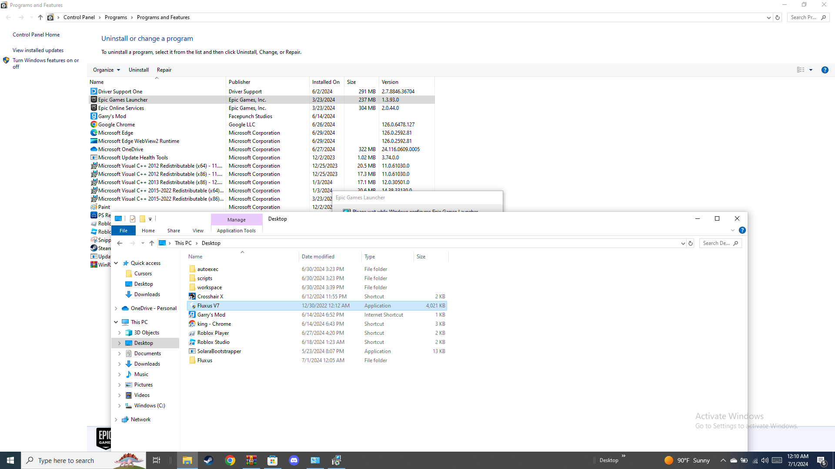Image resolution: width=835 pixels, height=469 pixels.
Task: Select the workspace folder
Action: tap(317, 287)
